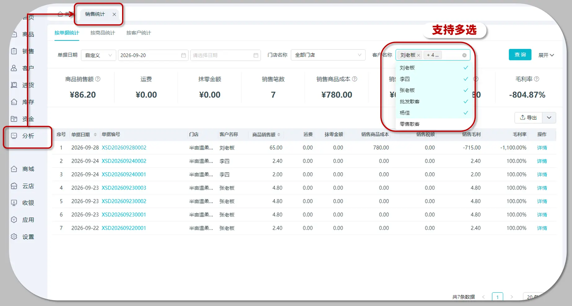Screen dimensions: 572x306
Task: Open the 商城 sidebar icon
Action: (14, 169)
